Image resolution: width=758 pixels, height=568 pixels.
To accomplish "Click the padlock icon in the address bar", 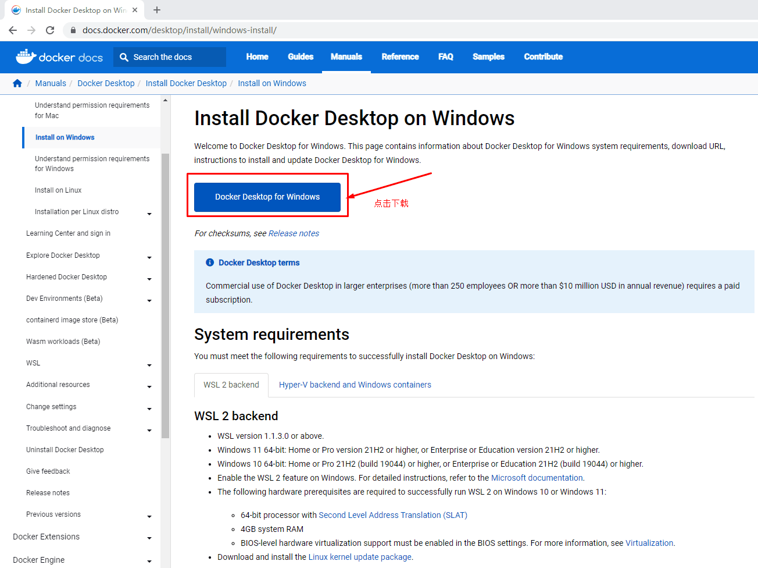I will point(73,30).
